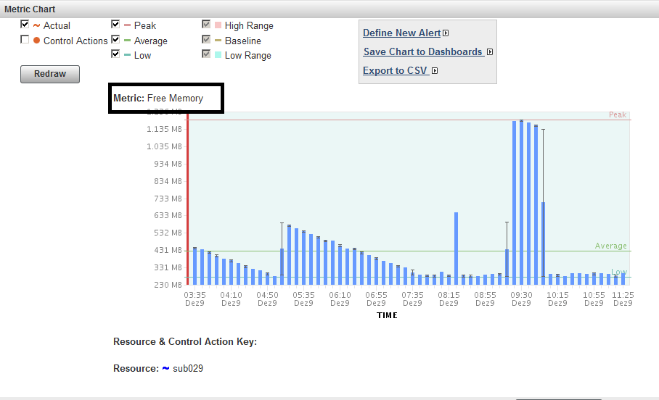
Task: Click the sub029 resource name
Action: coord(188,369)
